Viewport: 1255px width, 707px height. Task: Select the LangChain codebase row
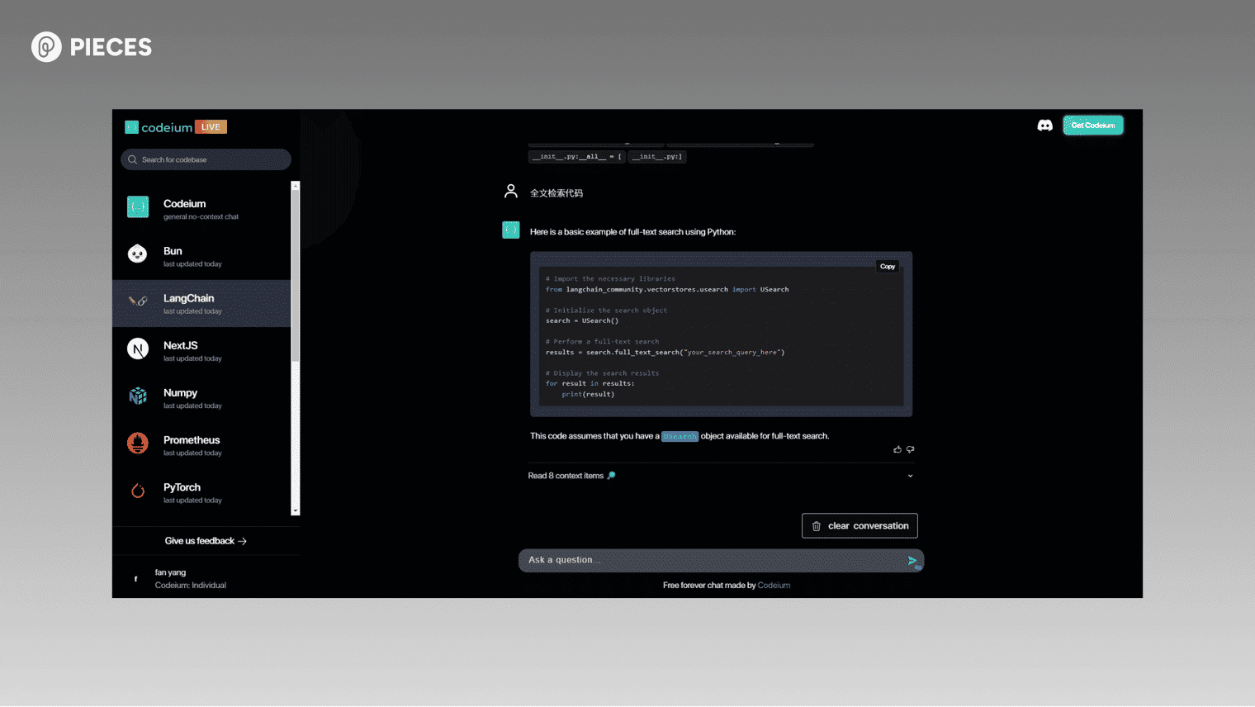tap(201, 303)
